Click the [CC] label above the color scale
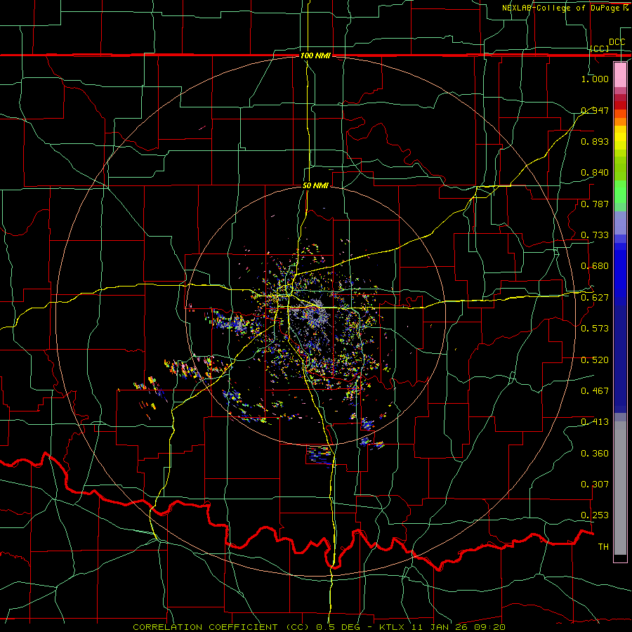Image resolution: width=632 pixels, height=632 pixels. pos(600,48)
